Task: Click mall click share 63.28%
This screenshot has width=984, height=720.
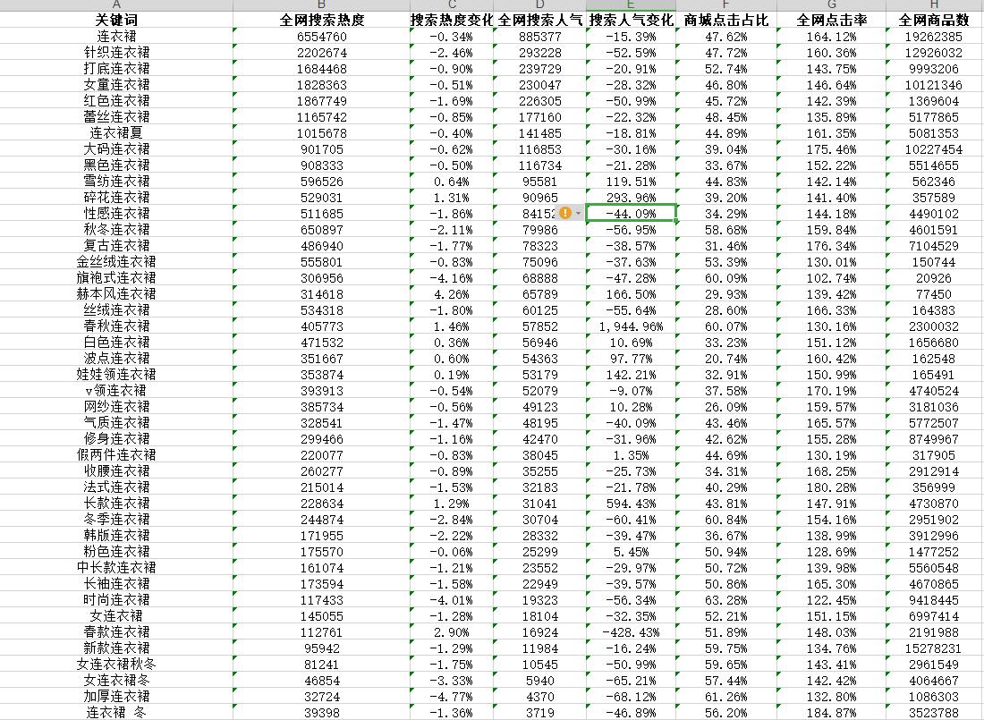Action: coord(726,600)
